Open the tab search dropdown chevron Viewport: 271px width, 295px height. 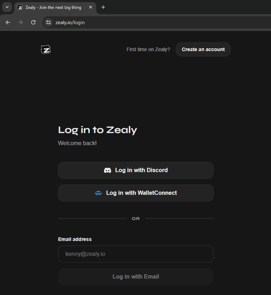coord(7,7)
